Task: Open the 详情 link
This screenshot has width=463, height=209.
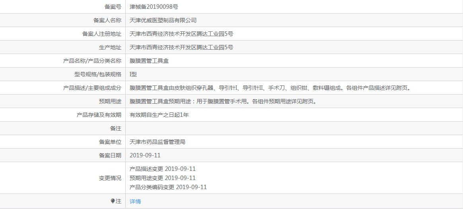Action: point(135,201)
